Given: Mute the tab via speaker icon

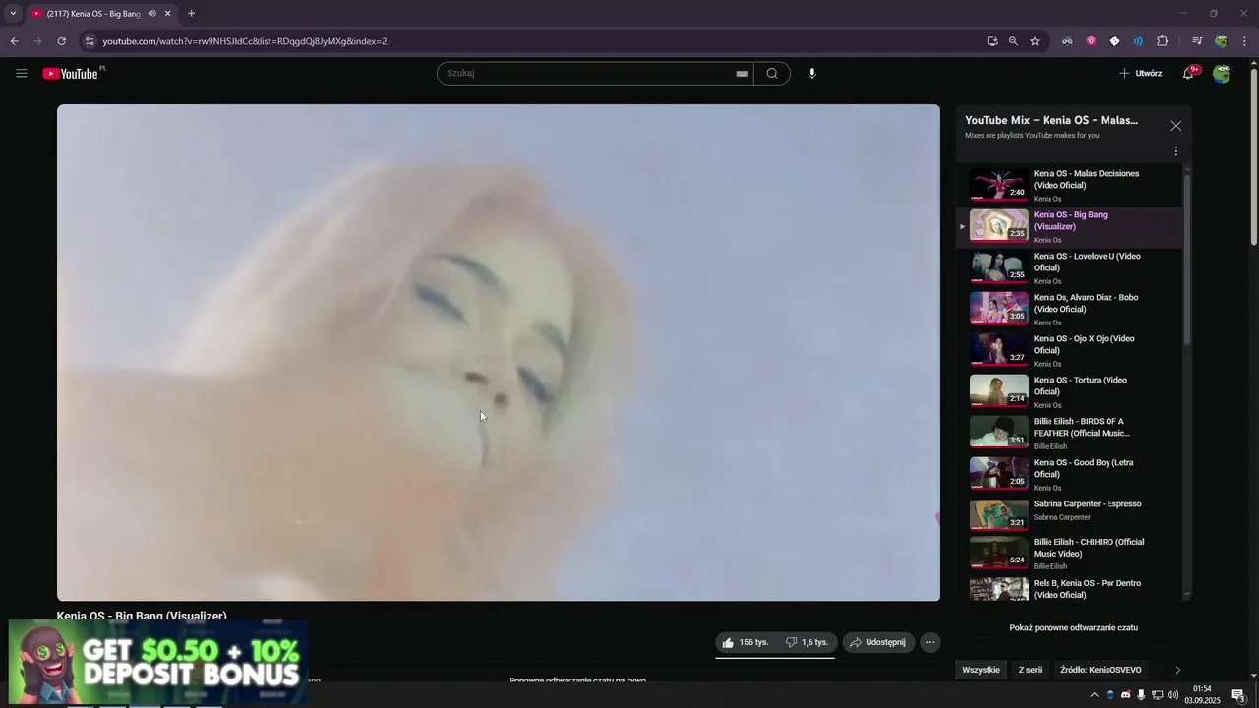Looking at the screenshot, I should (x=151, y=14).
